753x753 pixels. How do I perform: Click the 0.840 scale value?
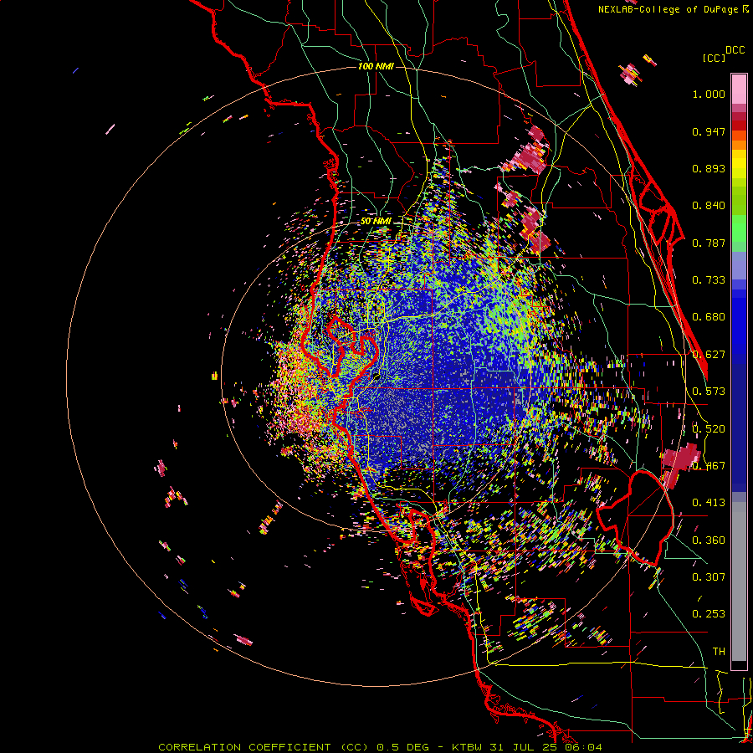[709, 206]
